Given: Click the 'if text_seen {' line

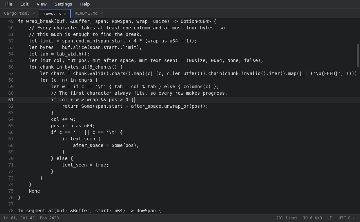Looking at the screenshot, I should click(x=81, y=139).
